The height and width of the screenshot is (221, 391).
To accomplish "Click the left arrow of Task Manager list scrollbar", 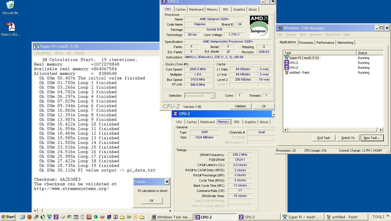I will click(x=285, y=130).
